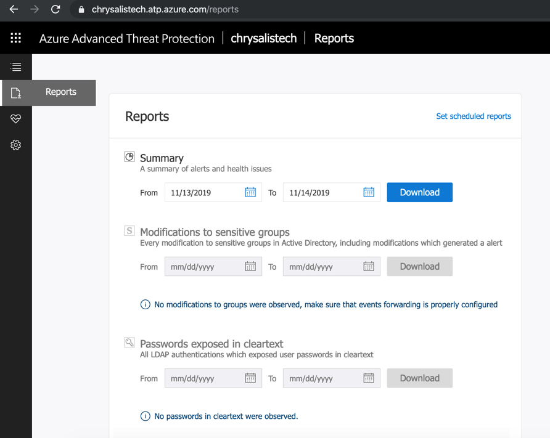Open the app launcher grid icon
This screenshot has height=438, width=550.
16,38
